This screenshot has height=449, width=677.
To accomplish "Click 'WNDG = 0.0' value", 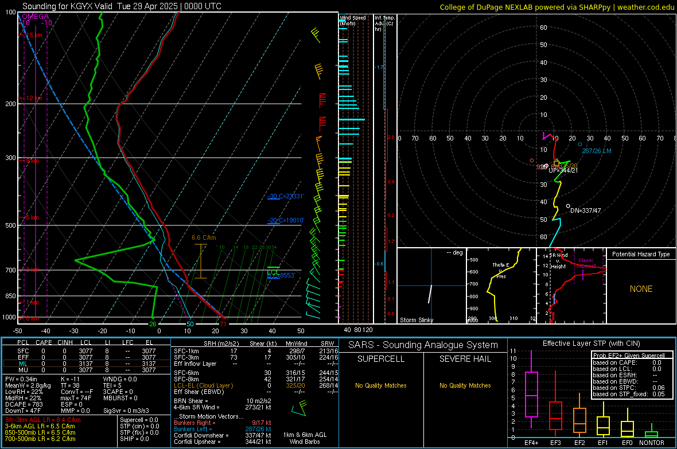I will pyautogui.click(x=120, y=380).
